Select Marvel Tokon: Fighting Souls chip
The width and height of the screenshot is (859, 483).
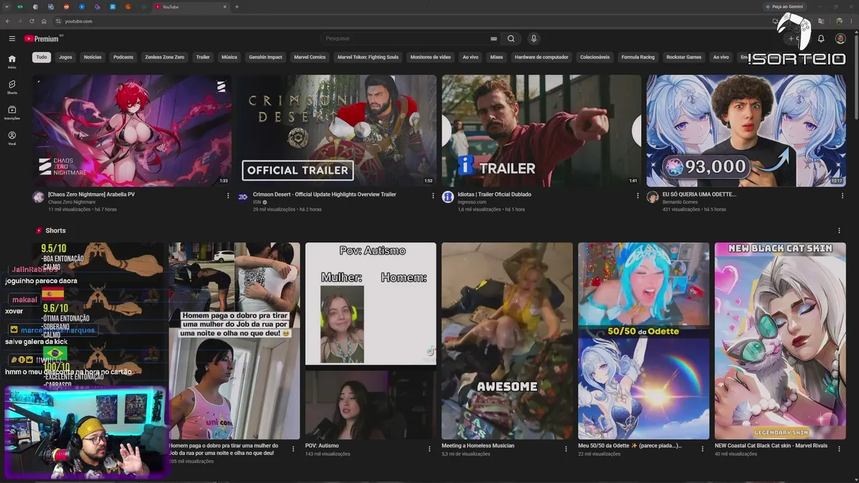click(368, 57)
